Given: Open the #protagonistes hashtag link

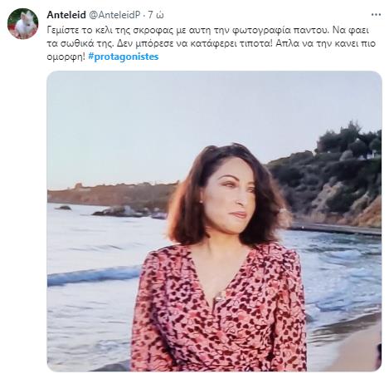Looking at the screenshot, I should pos(124,57).
